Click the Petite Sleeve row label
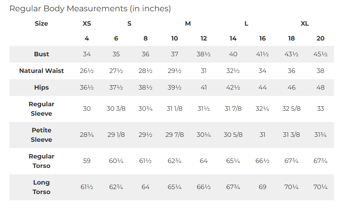The image size is (343, 208). [x=41, y=135]
